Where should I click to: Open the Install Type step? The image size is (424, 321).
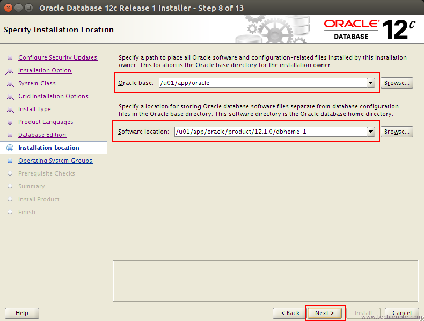34,109
